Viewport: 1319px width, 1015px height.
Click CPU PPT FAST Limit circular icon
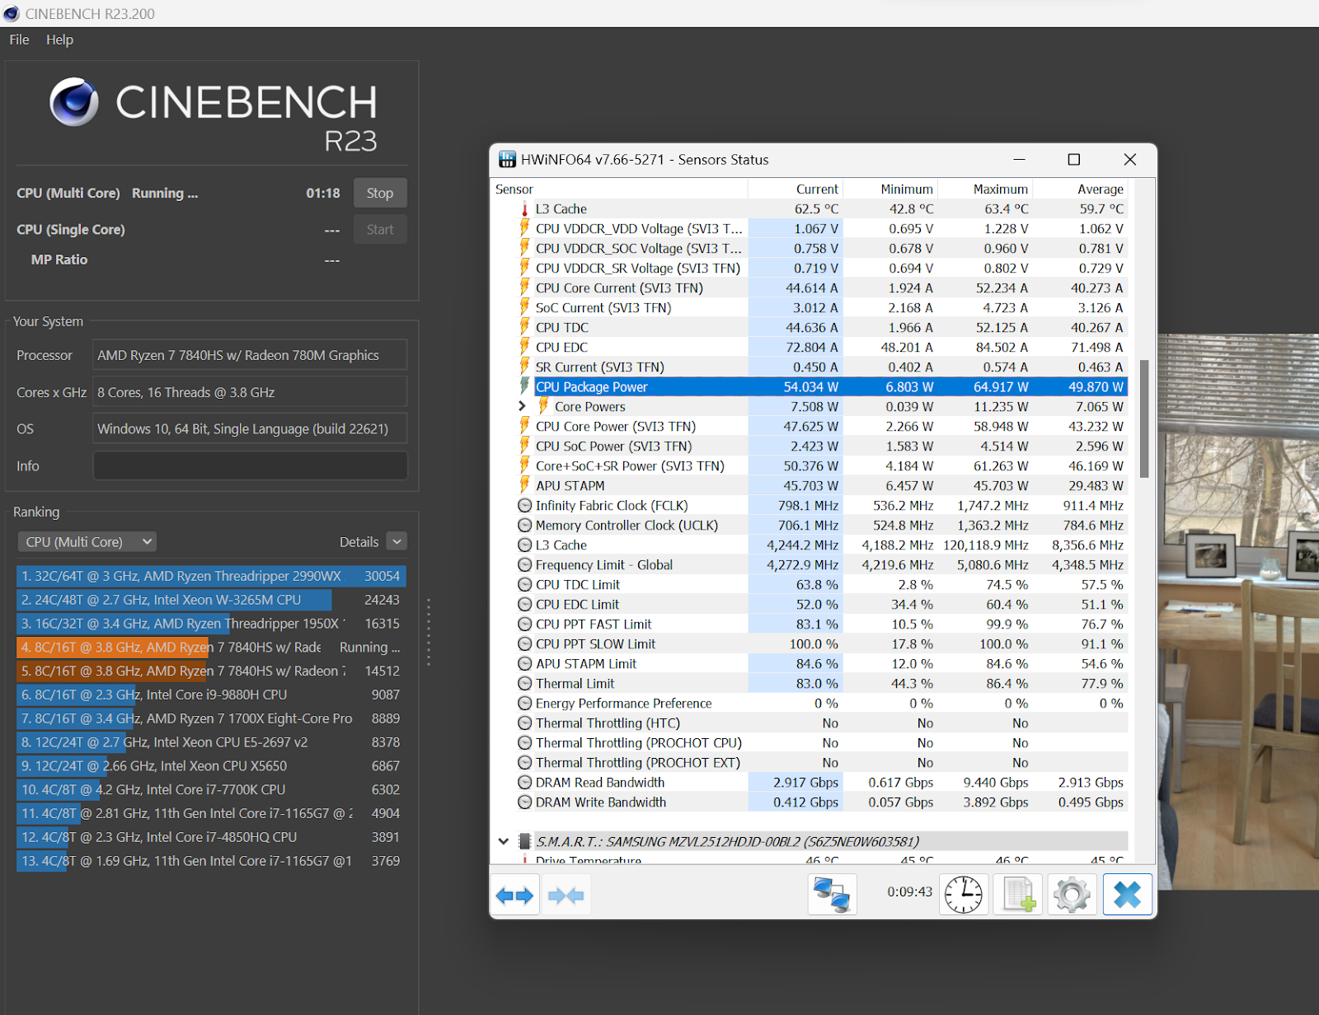pos(524,624)
